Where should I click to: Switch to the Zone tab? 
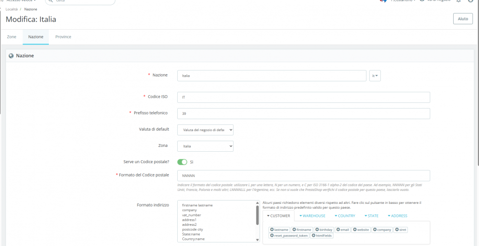click(11, 37)
